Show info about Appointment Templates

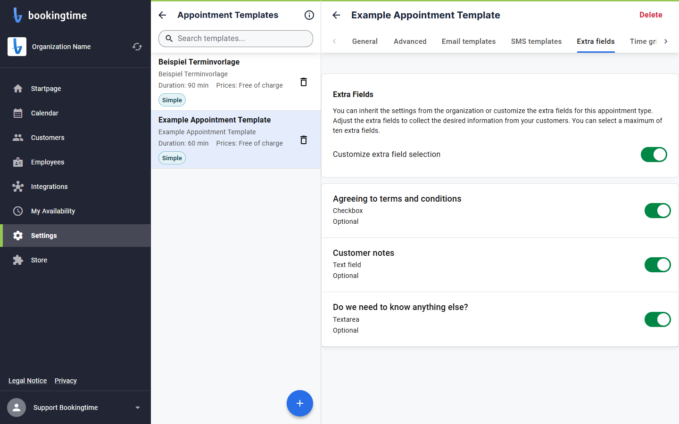309,15
